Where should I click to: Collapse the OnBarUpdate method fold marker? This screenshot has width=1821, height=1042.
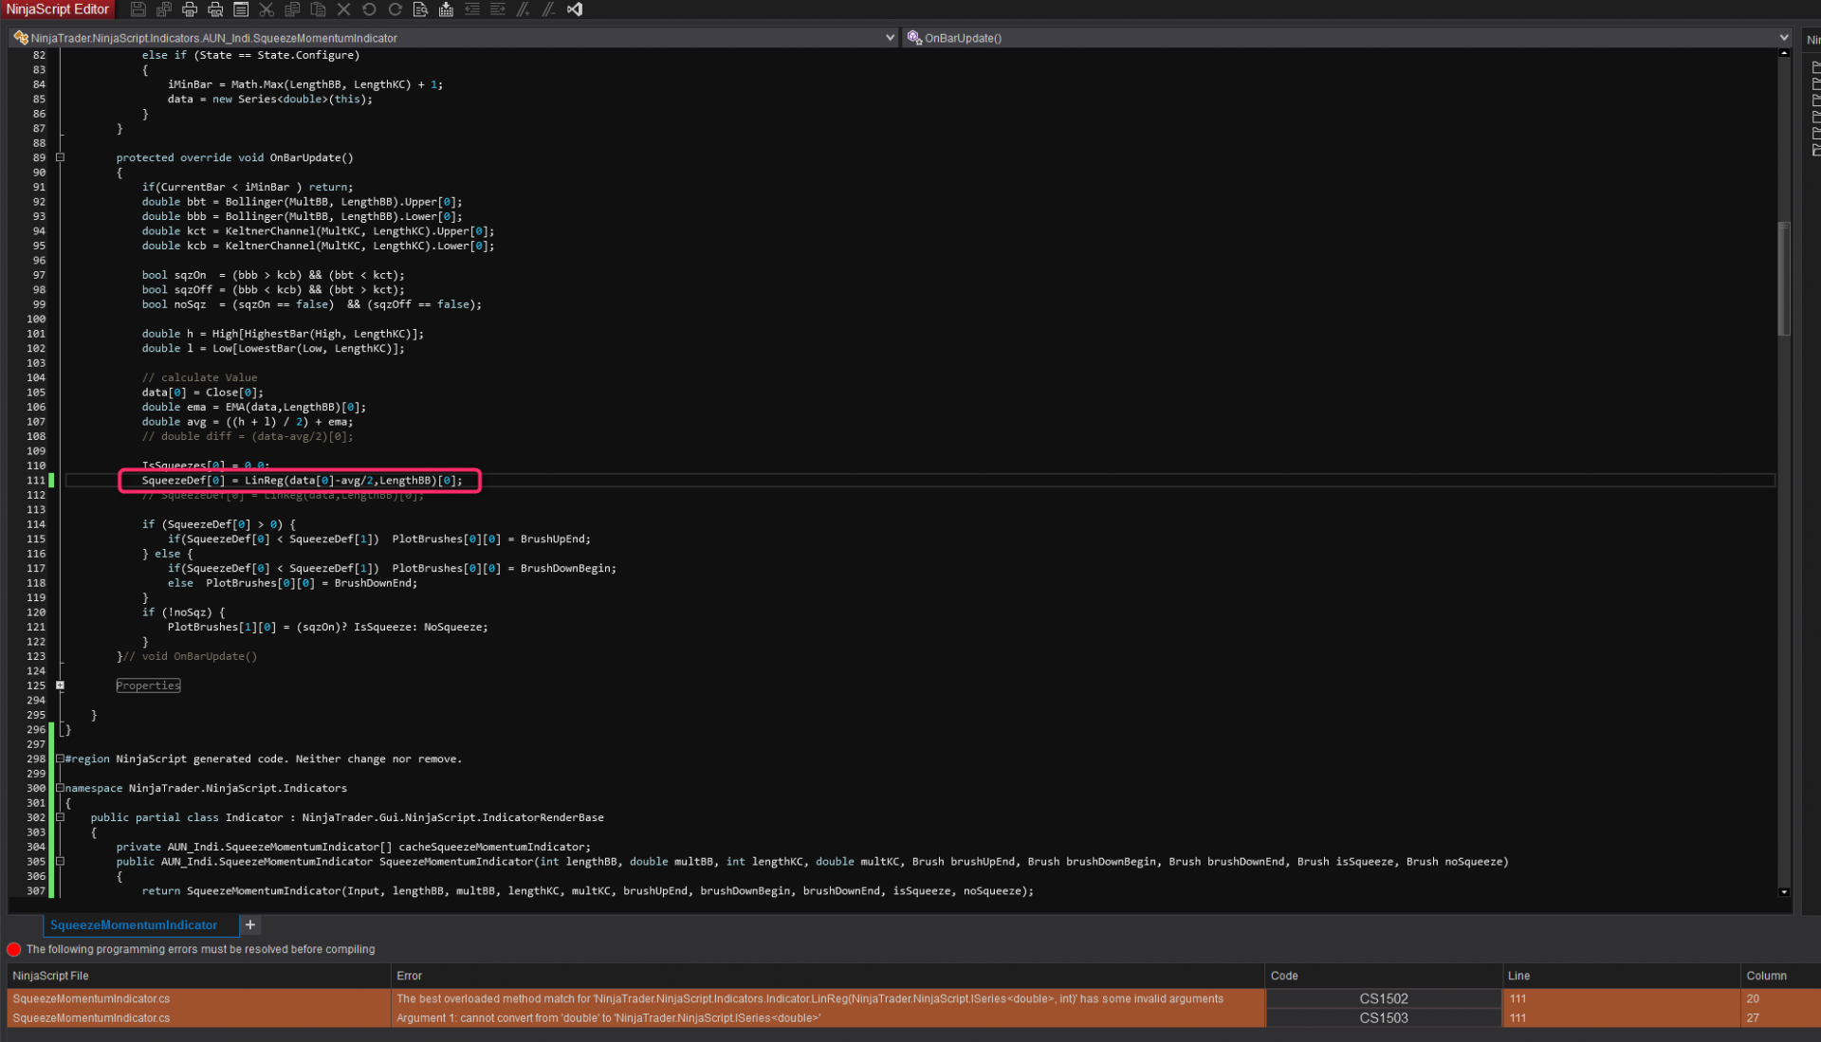coord(60,157)
